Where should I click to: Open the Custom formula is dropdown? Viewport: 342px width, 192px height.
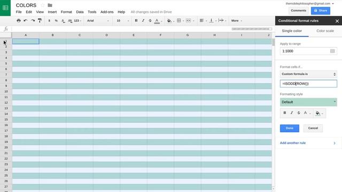(308, 74)
